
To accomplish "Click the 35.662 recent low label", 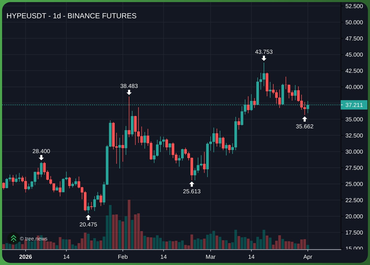I will point(305,127).
